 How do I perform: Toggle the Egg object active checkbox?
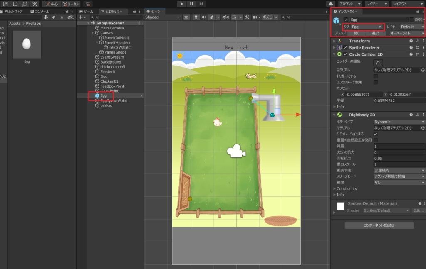point(346,20)
